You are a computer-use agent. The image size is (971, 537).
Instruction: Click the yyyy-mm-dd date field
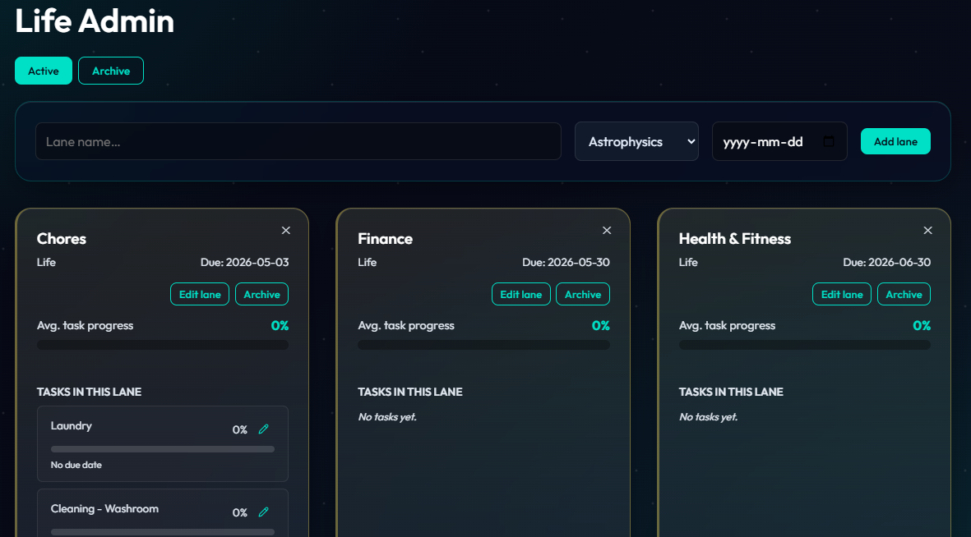click(x=779, y=142)
